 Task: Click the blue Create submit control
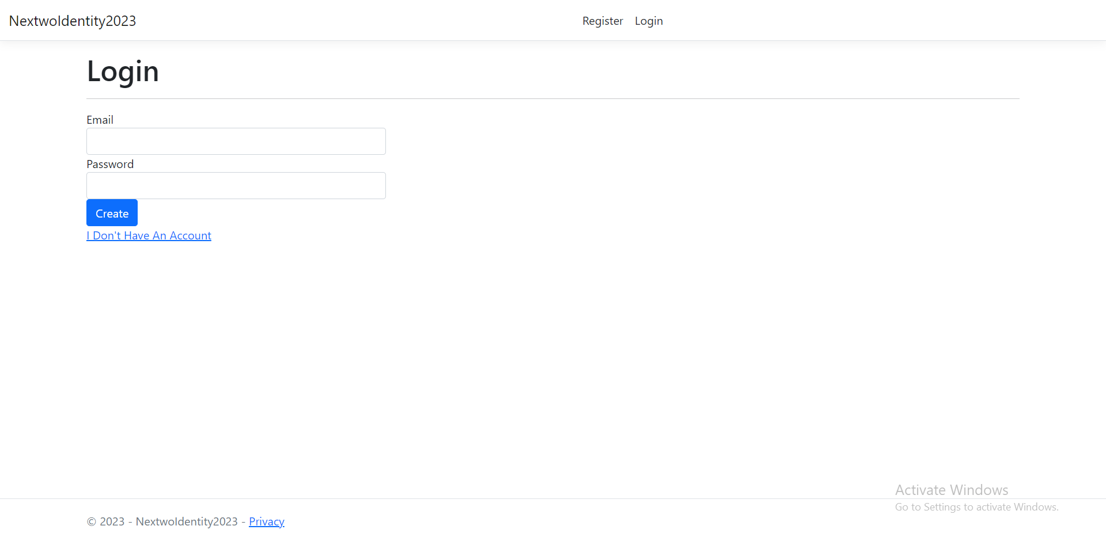coord(112,212)
